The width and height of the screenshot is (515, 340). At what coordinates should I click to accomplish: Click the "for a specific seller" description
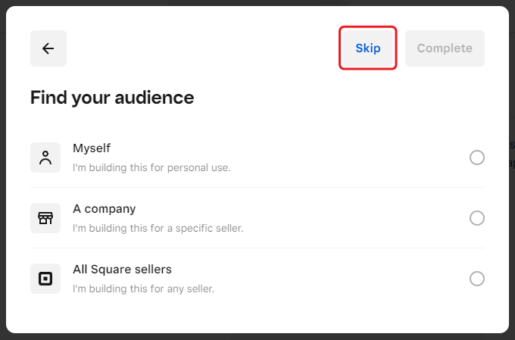tap(158, 228)
